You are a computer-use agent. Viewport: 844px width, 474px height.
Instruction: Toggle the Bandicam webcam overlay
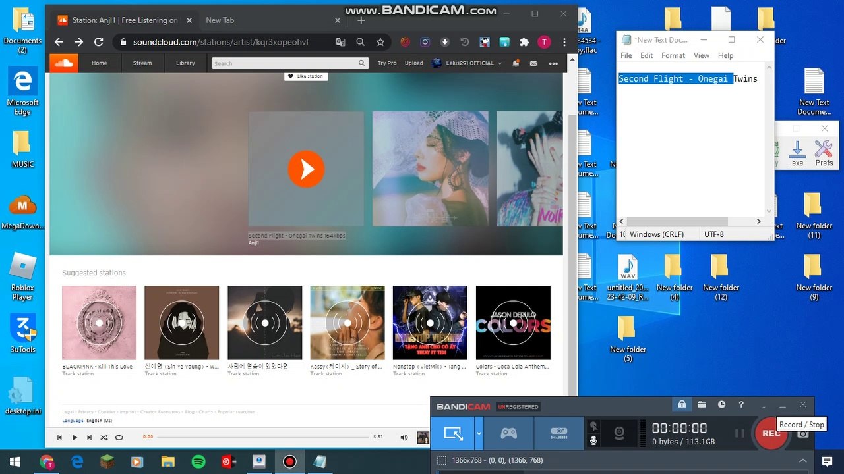tap(619, 433)
